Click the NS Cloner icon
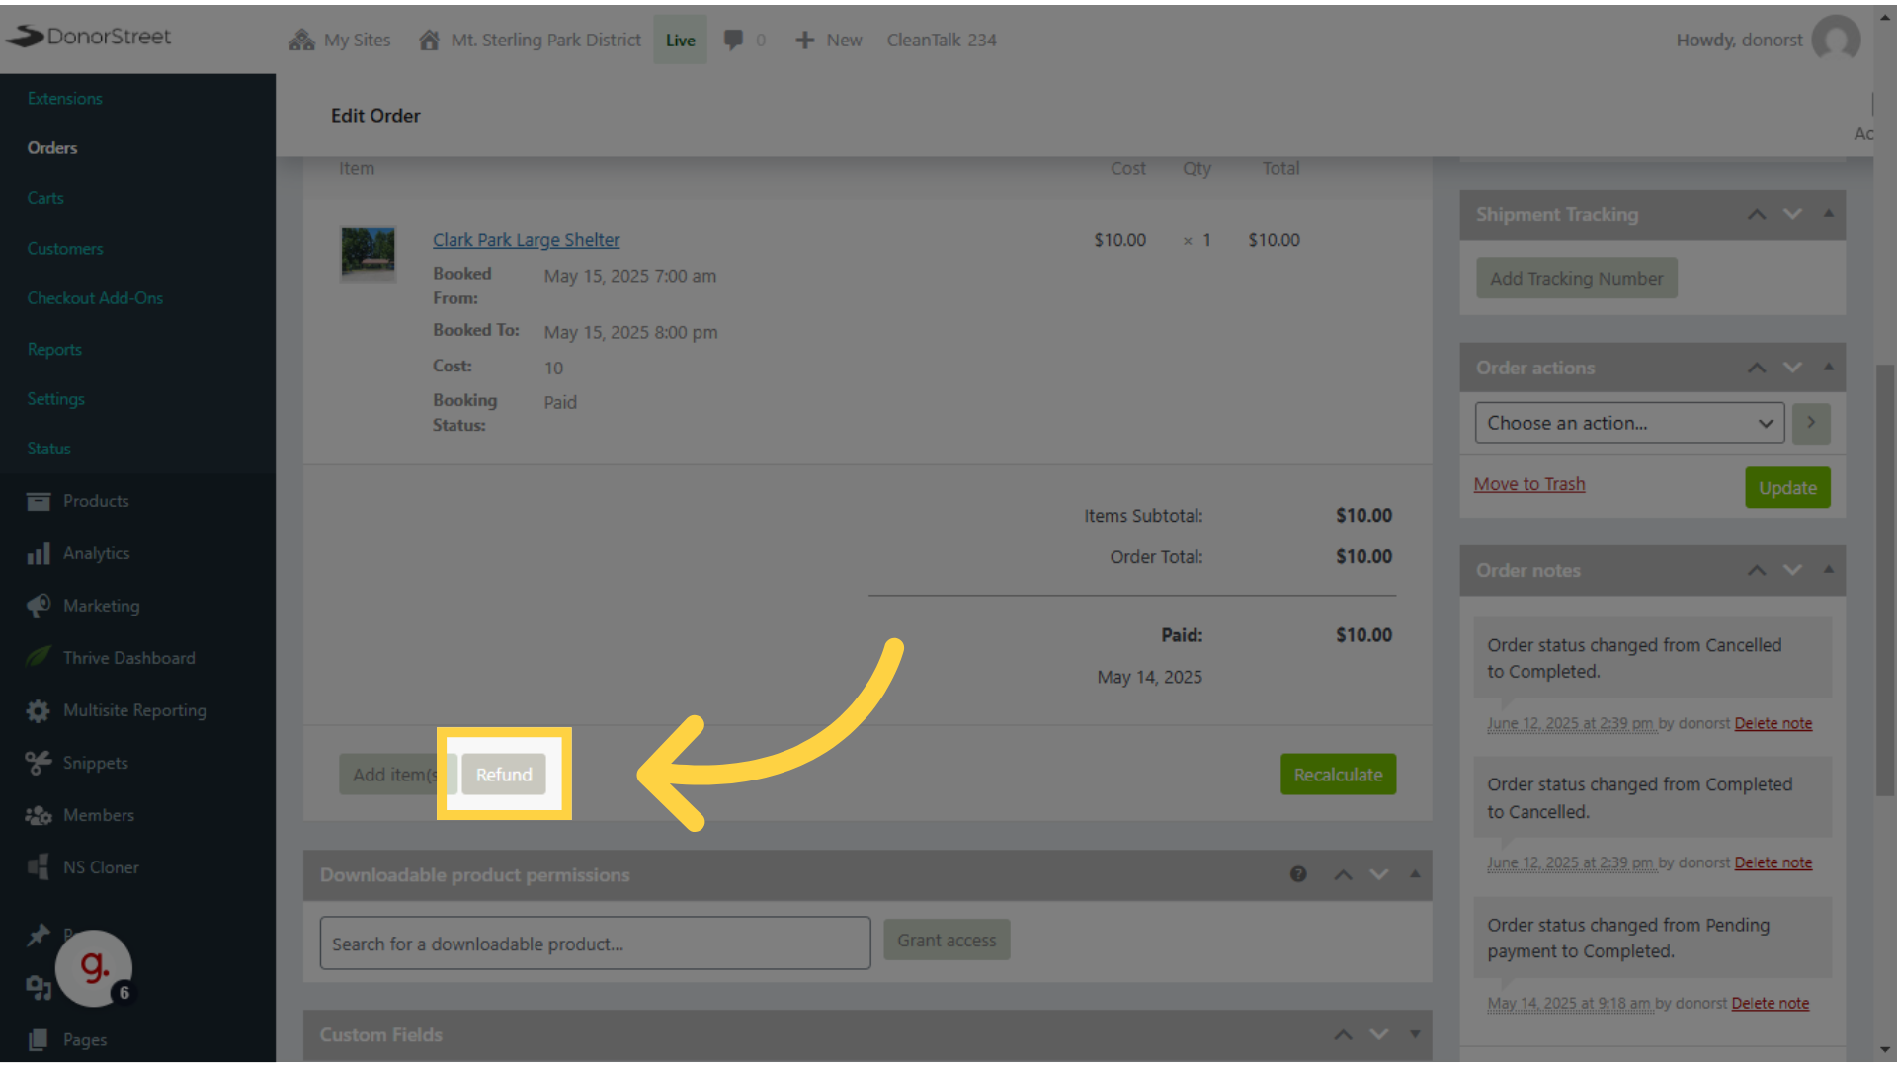Screen dimensions: 1897x1067 click(x=39, y=867)
